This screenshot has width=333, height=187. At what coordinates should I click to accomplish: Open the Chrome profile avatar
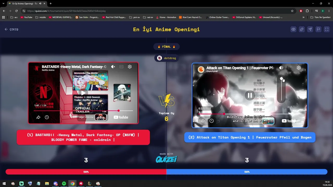click(323, 11)
